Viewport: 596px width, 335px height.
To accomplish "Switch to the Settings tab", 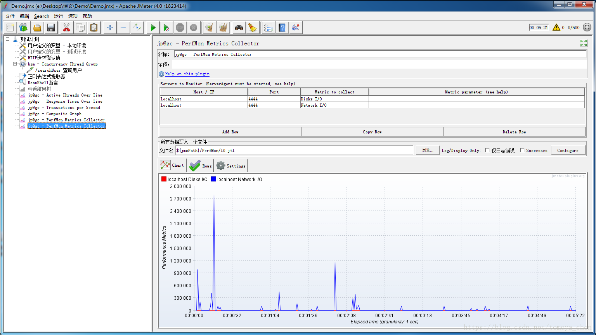I will (231, 166).
